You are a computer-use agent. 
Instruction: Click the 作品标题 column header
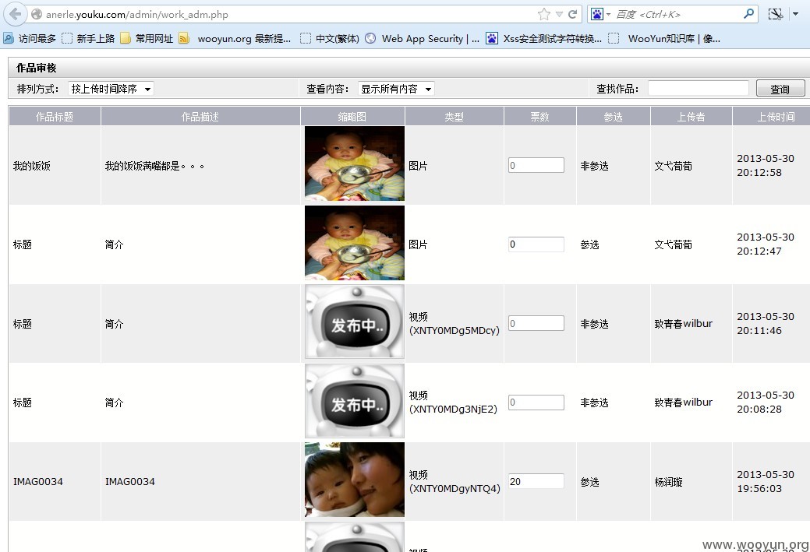point(55,117)
